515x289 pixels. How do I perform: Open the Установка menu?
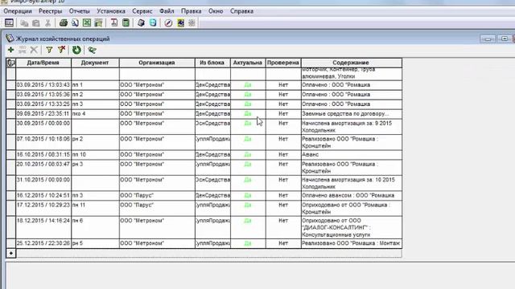111,11
